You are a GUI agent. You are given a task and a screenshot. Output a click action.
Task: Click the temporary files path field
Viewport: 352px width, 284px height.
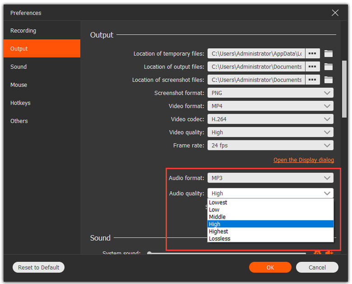point(256,54)
